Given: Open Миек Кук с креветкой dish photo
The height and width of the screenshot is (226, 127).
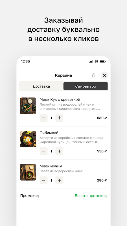Looking at the screenshot, I should click(x=28, y=106).
